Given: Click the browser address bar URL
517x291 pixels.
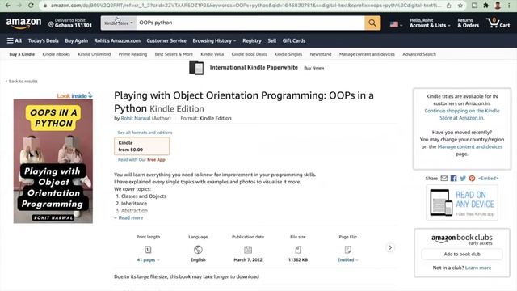Looking at the screenshot, I should coord(246,6).
